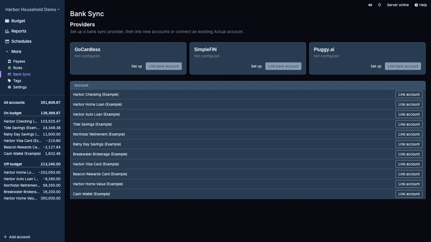The image size is (431, 242).
Task: Open On budget accounts view
Action: click(x=32, y=113)
